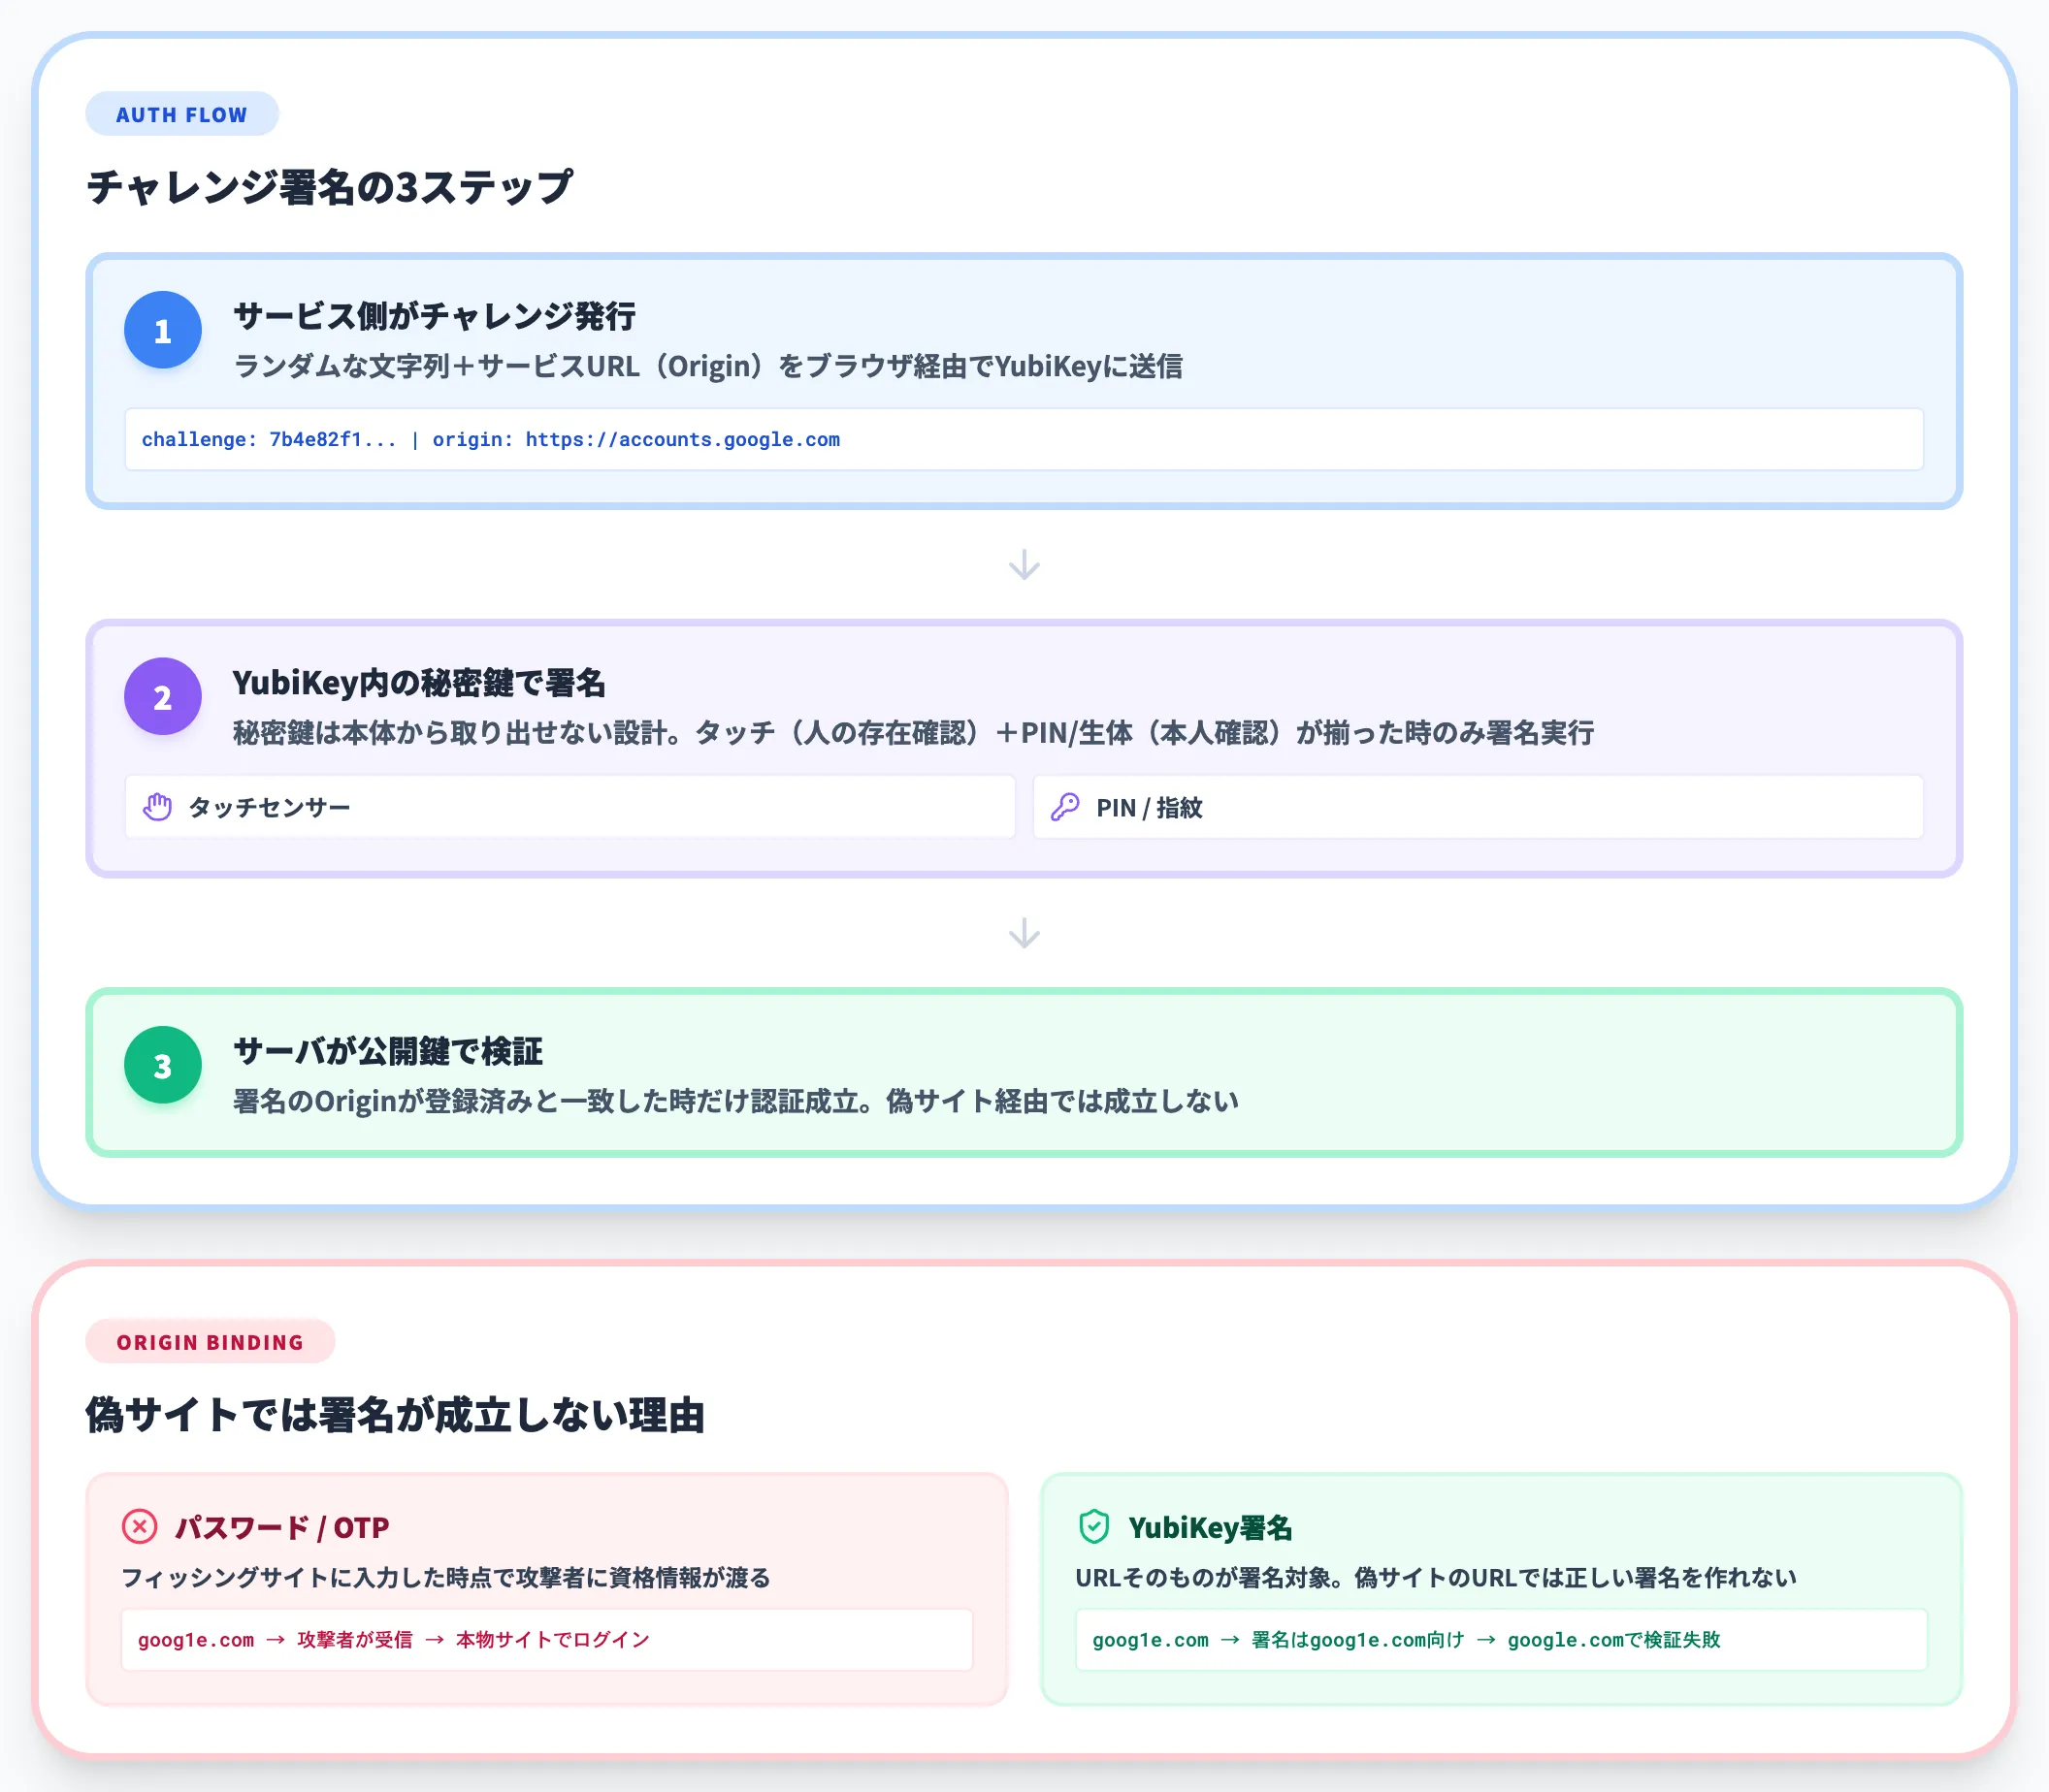Click the PIN / 指紋 label
Viewport: 2049px width, 1792px height.
point(1150,807)
